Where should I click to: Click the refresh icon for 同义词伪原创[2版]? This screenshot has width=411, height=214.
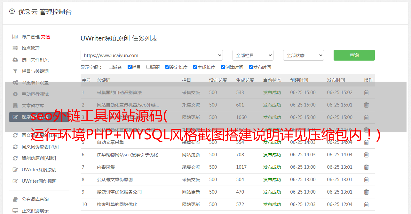[15, 147]
